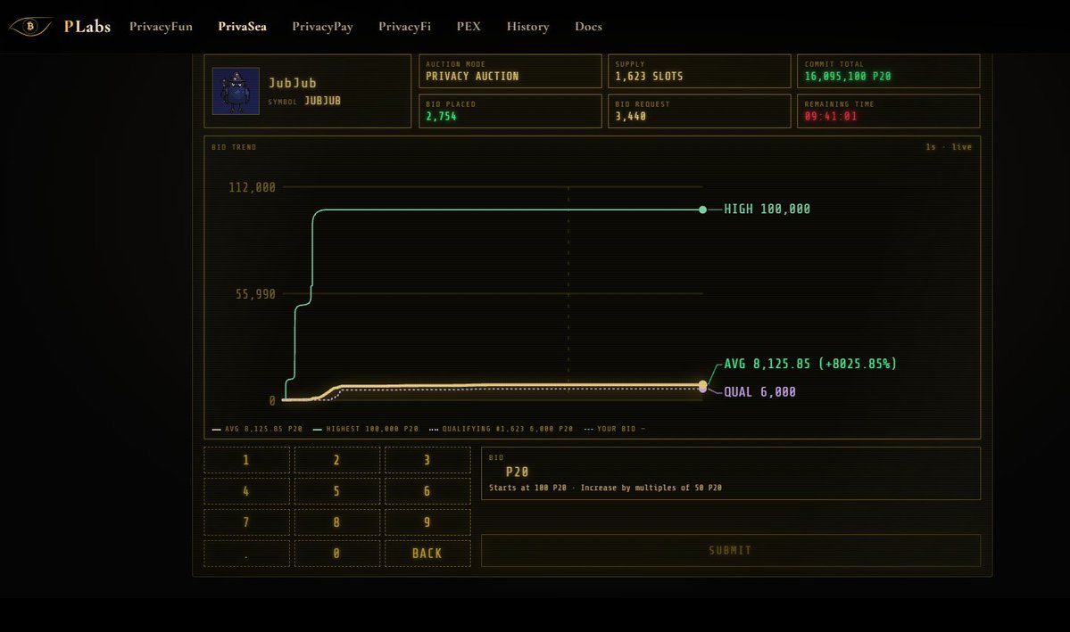Click the 112,000 y-axis label

[252, 187]
